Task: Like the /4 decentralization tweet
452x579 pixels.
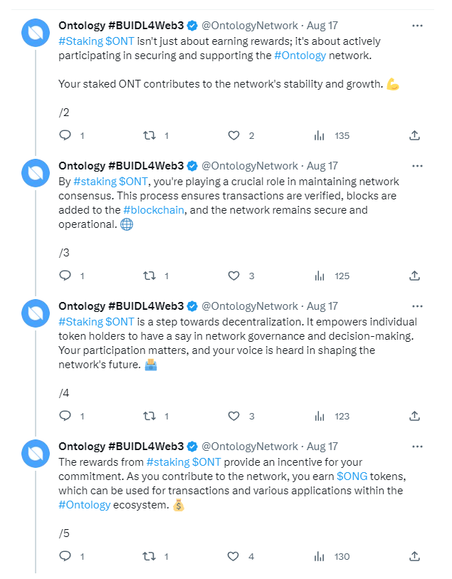Action: tap(233, 416)
